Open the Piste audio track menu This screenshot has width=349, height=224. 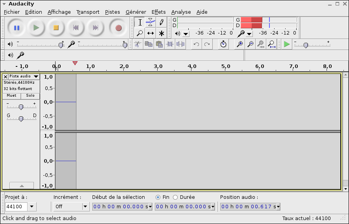click(x=24, y=76)
